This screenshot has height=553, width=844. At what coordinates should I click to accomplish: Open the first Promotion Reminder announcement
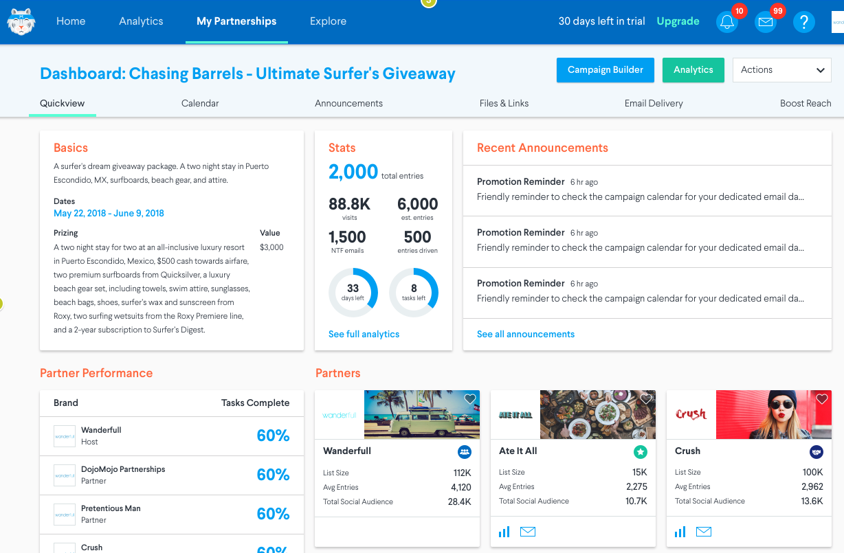pos(647,190)
